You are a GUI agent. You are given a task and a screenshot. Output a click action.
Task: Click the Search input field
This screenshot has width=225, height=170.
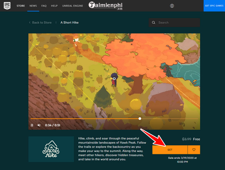click(174, 22)
